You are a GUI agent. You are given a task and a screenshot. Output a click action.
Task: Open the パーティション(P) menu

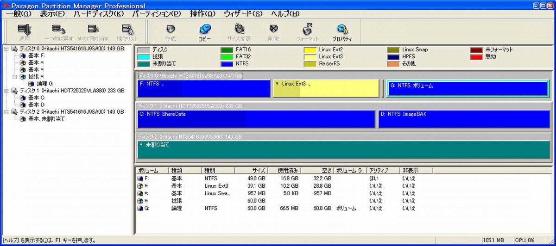(156, 14)
